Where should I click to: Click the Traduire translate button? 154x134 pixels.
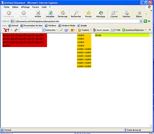pyautogui.click(x=83, y=30)
